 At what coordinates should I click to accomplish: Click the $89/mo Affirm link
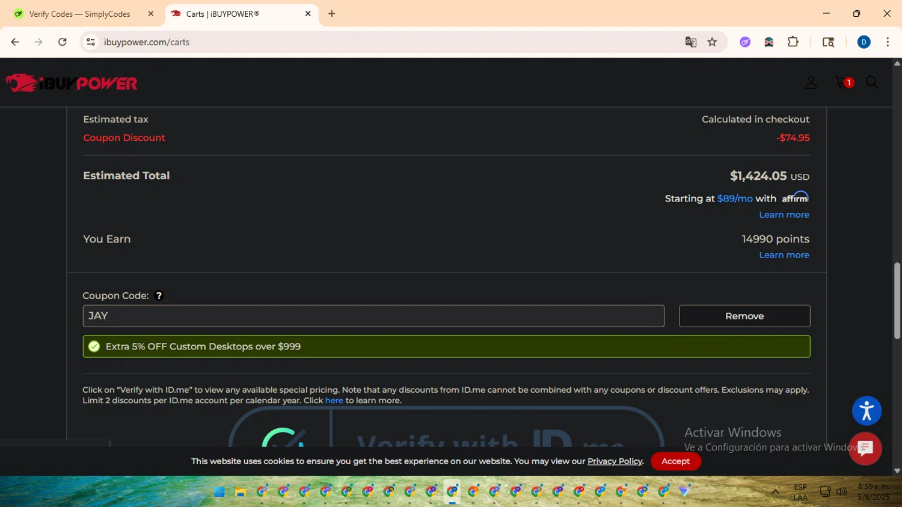tap(735, 198)
